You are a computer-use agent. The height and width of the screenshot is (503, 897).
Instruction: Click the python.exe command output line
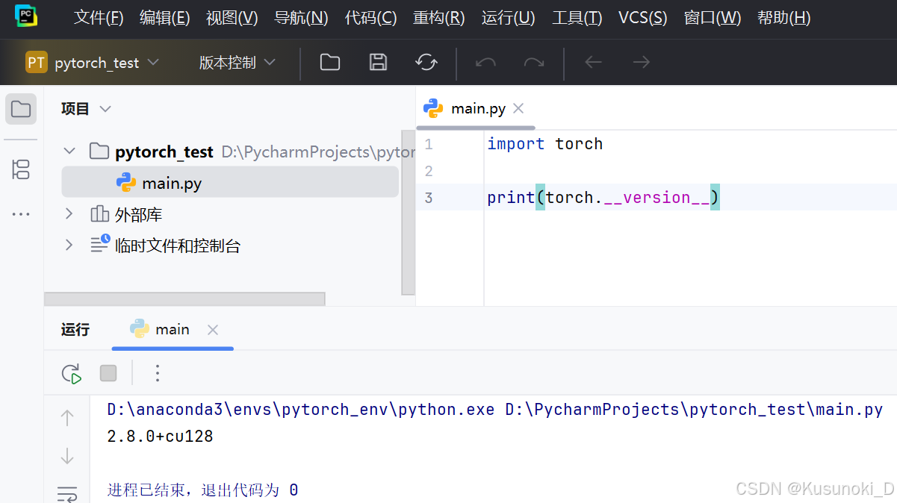point(495,410)
